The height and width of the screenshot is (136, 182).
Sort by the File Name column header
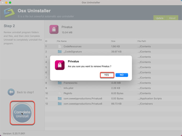62,41
